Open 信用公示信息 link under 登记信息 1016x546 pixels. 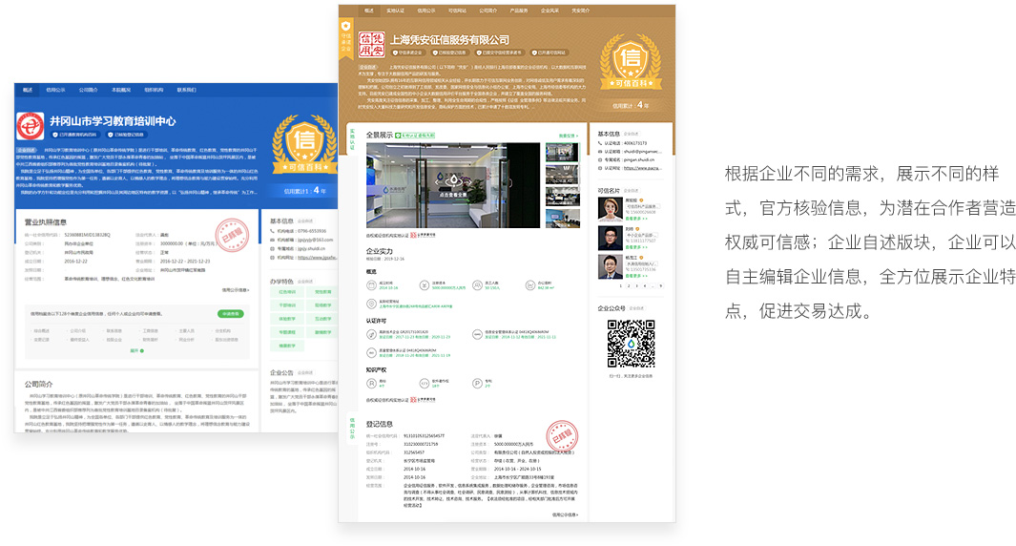tap(564, 514)
